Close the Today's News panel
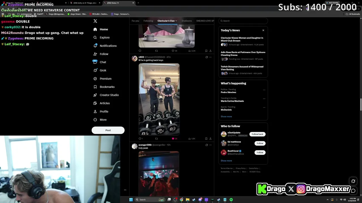The height and width of the screenshot is (203, 362). (x=263, y=30)
